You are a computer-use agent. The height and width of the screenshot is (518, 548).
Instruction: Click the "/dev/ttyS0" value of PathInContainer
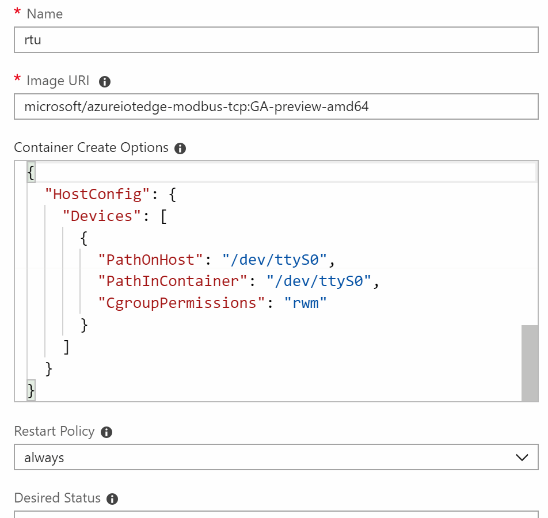[x=319, y=281]
